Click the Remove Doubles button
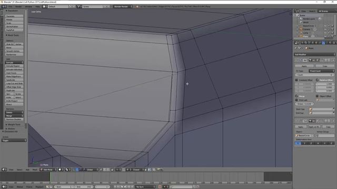Viewport: 337px width, 189px height. click(x=14, y=119)
